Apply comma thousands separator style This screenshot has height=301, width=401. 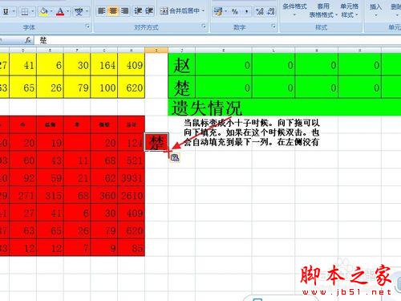point(246,11)
